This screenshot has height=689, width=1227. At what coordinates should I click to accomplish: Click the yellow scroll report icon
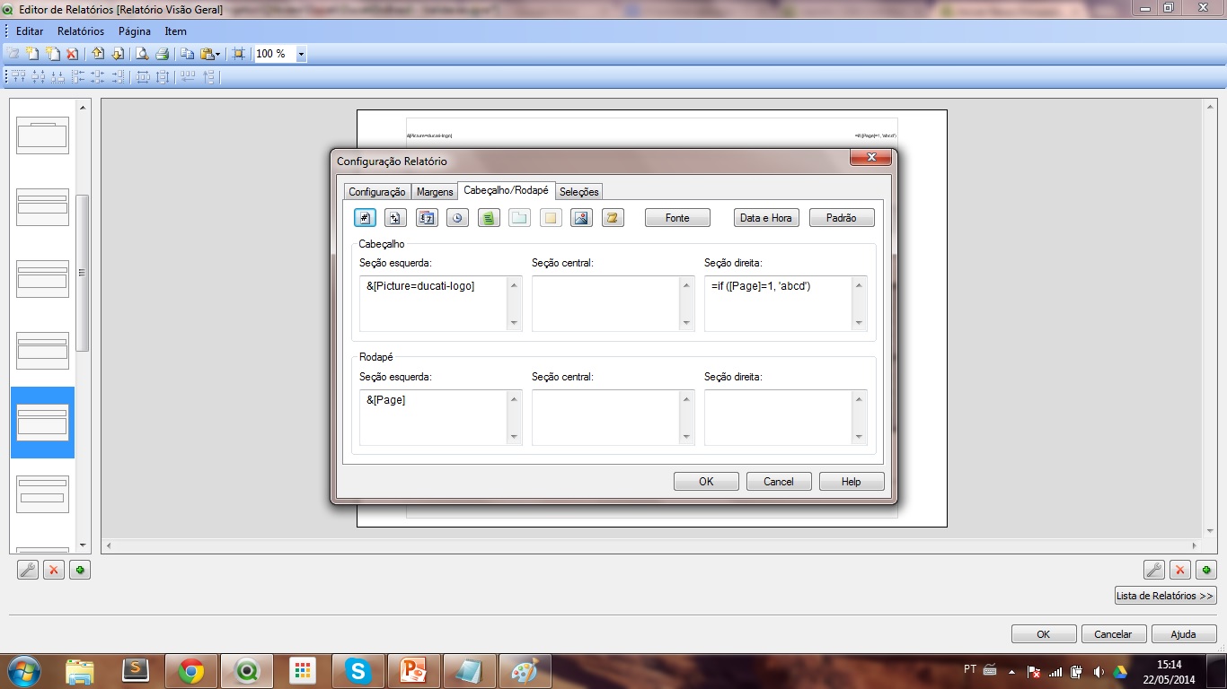pyautogui.click(x=613, y=218)
